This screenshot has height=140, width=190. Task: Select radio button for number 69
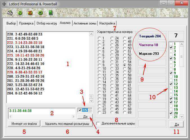[x=125, y=112]
